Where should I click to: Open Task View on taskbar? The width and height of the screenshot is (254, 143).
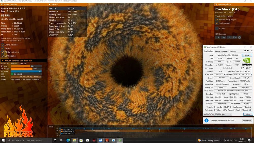pos(61,140)
